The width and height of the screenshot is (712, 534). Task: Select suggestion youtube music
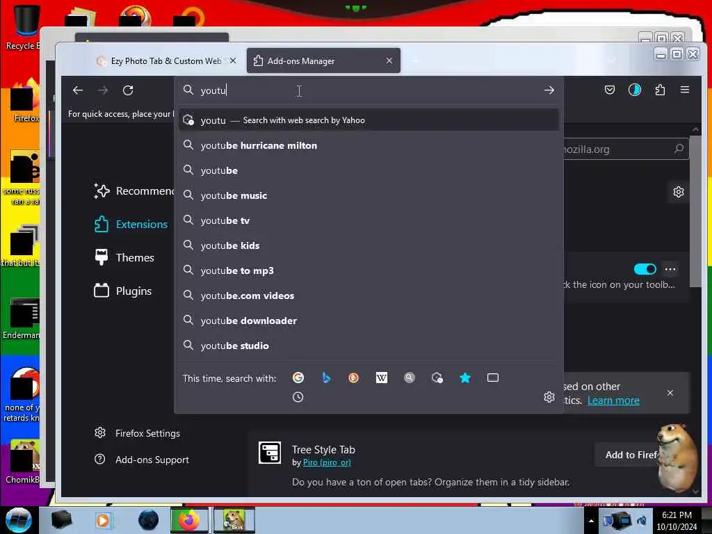369,195
